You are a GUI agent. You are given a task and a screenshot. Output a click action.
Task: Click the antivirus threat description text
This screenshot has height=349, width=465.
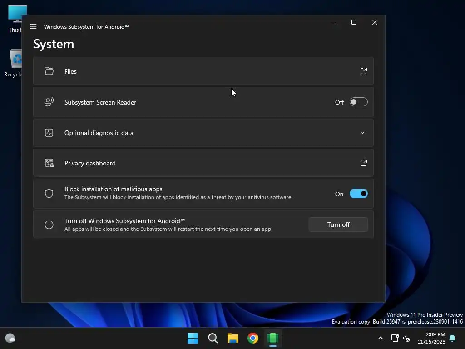[x=178, y=197]
